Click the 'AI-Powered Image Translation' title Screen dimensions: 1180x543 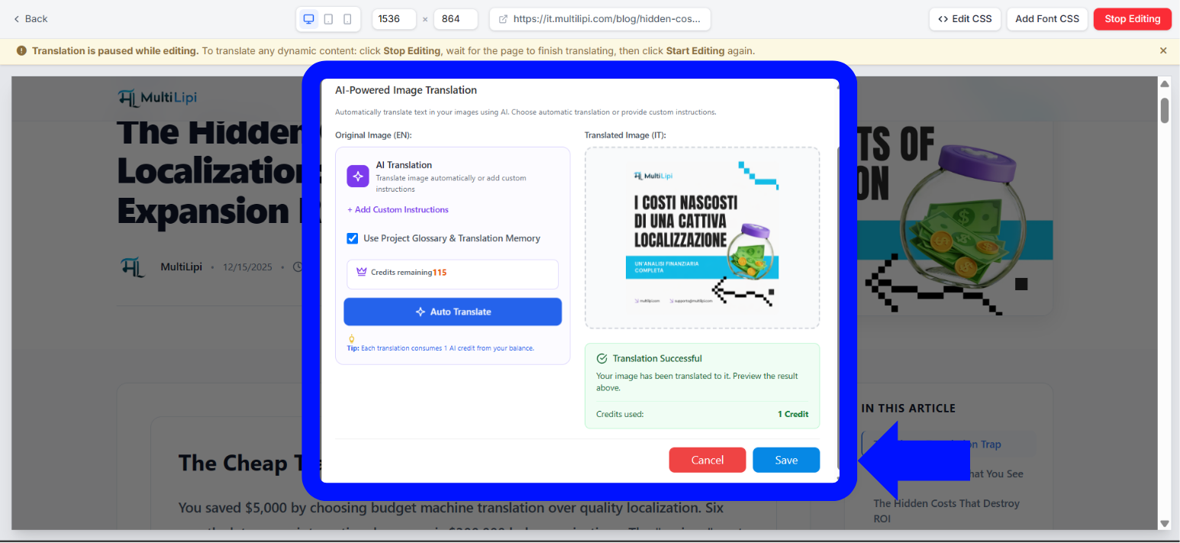pos(406,90)
